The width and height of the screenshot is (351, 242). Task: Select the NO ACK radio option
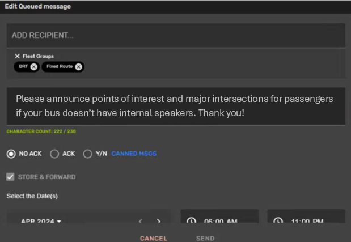(x=11, y=154)
